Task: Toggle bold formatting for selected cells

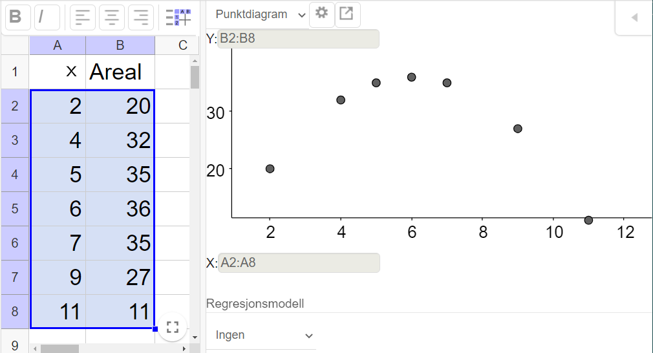Action: 16,17
